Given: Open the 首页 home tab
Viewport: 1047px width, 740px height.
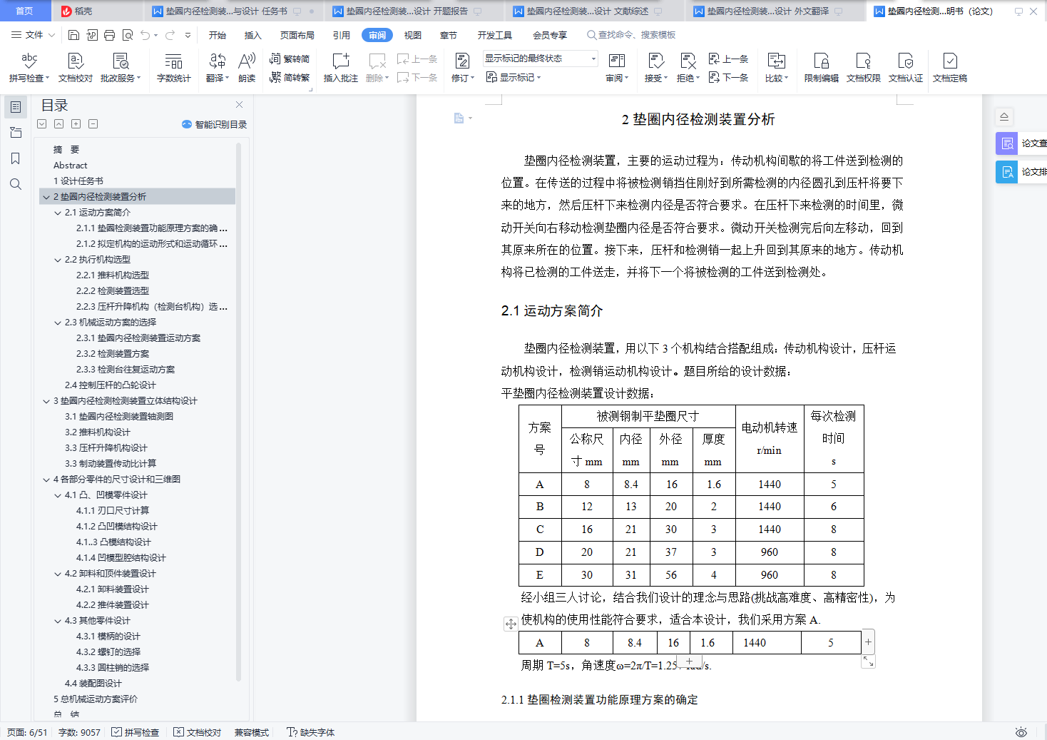Looking at the screenshot, I should click(x=24, y=11).
